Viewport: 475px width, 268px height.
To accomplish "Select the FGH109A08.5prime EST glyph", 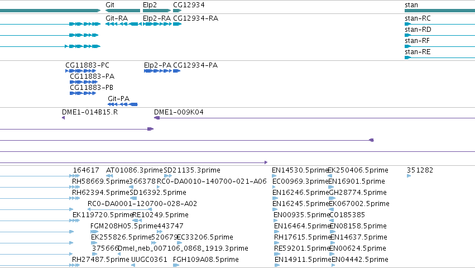I will (x=176, y=265).
